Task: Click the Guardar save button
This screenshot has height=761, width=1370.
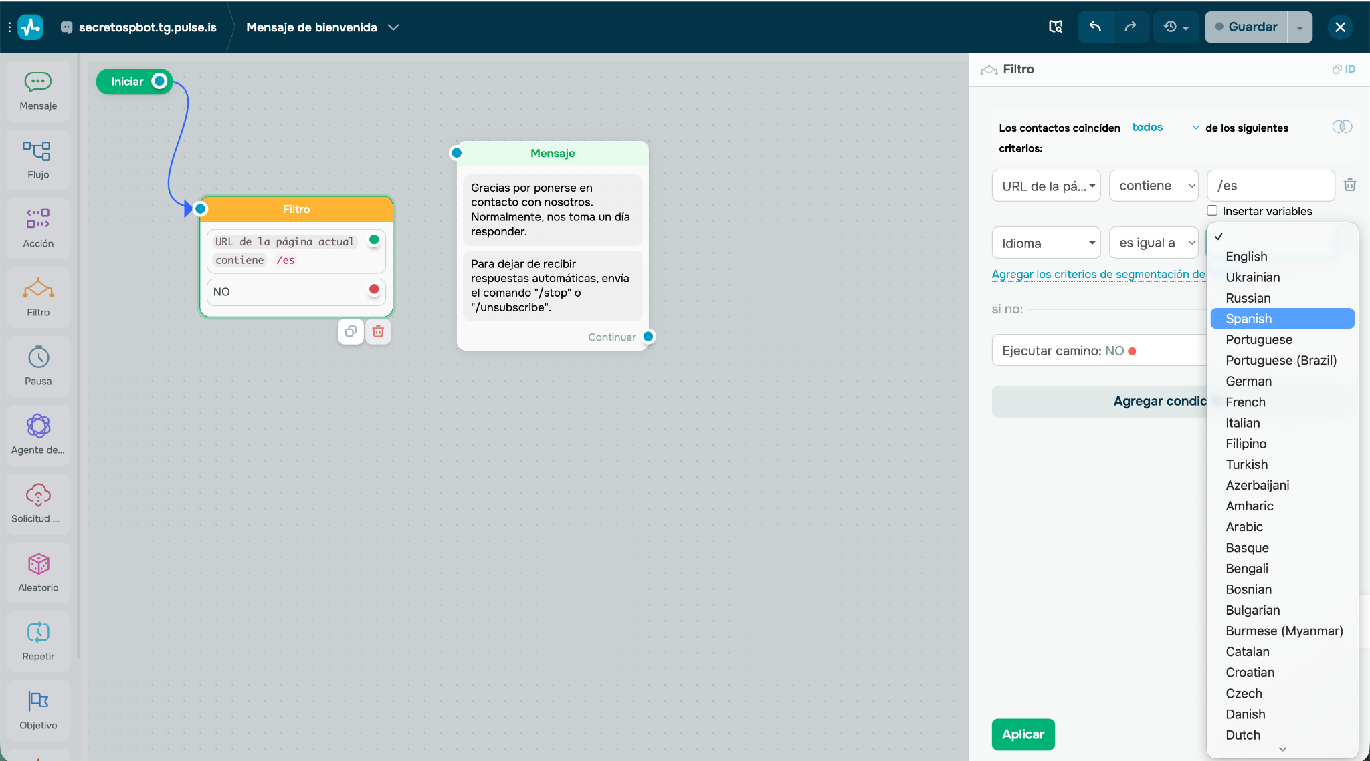Action: (1246, 27)
